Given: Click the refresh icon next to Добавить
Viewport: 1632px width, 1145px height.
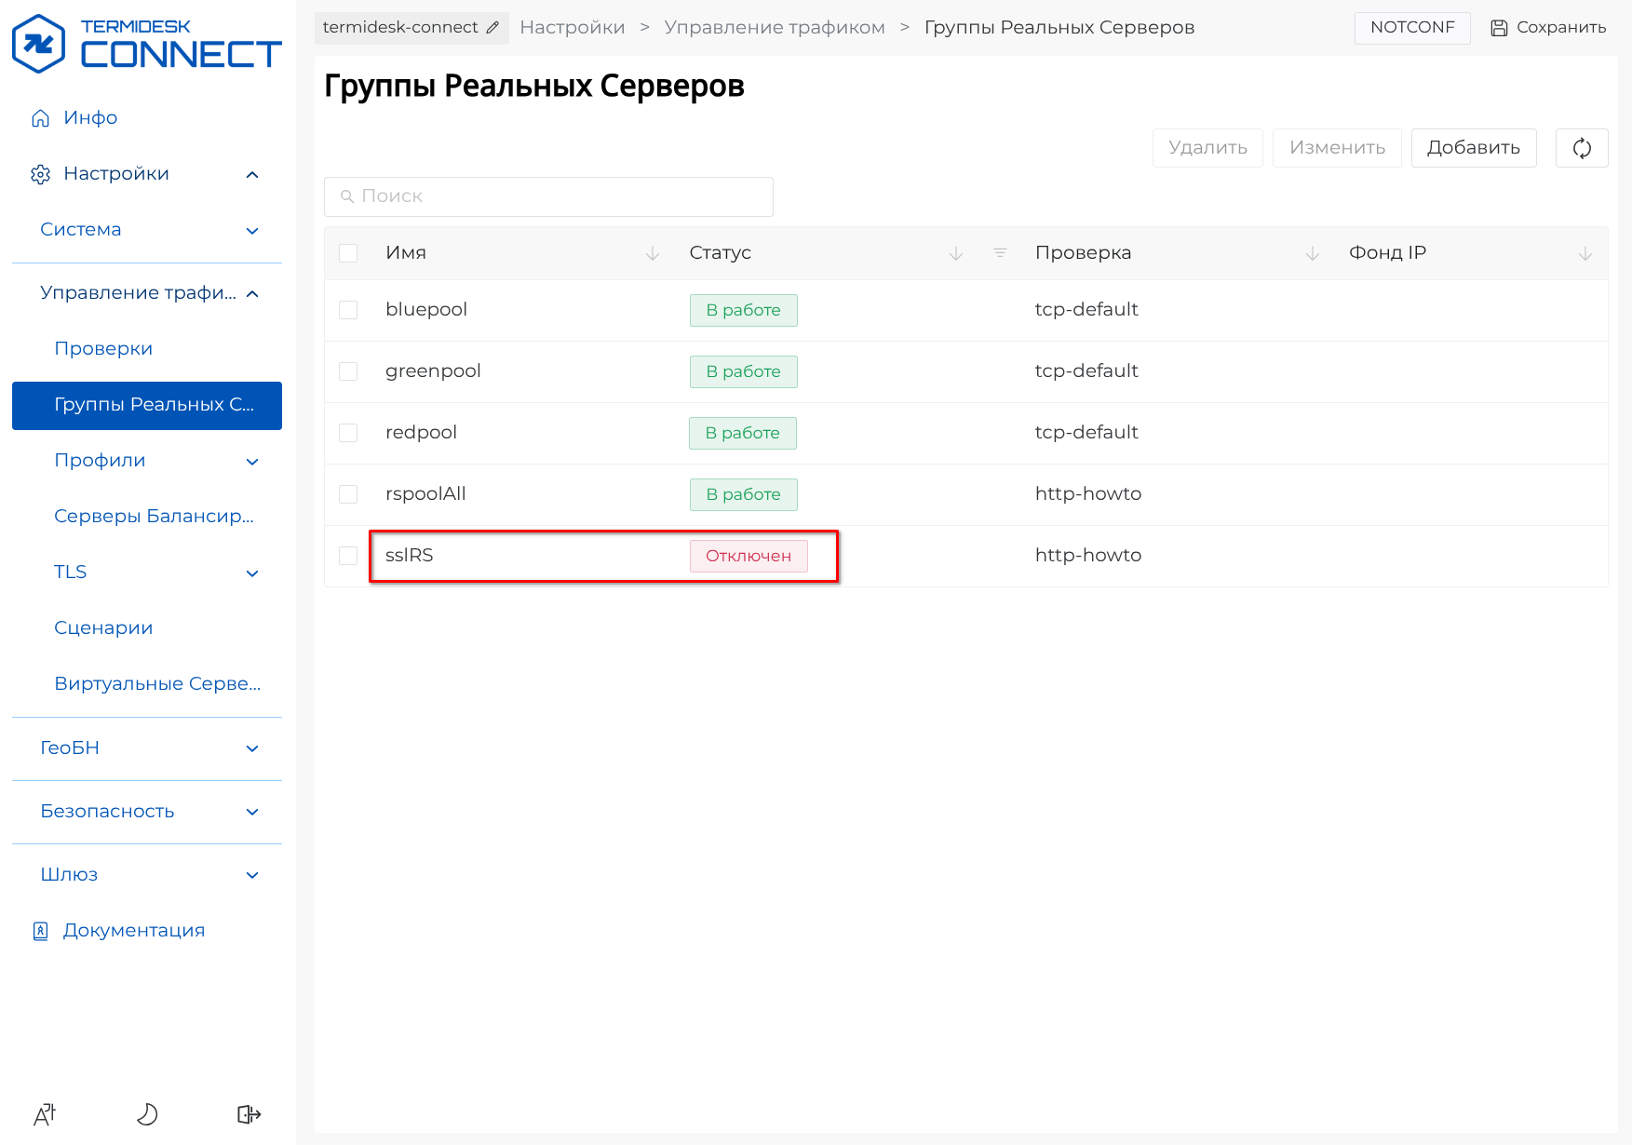Looking at the screenshot, I should (1581, 148).
